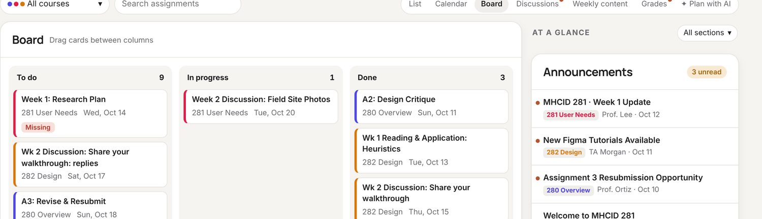Select the Board tab
The height and width of the screenshot is (219, 762).
point(492,4)
